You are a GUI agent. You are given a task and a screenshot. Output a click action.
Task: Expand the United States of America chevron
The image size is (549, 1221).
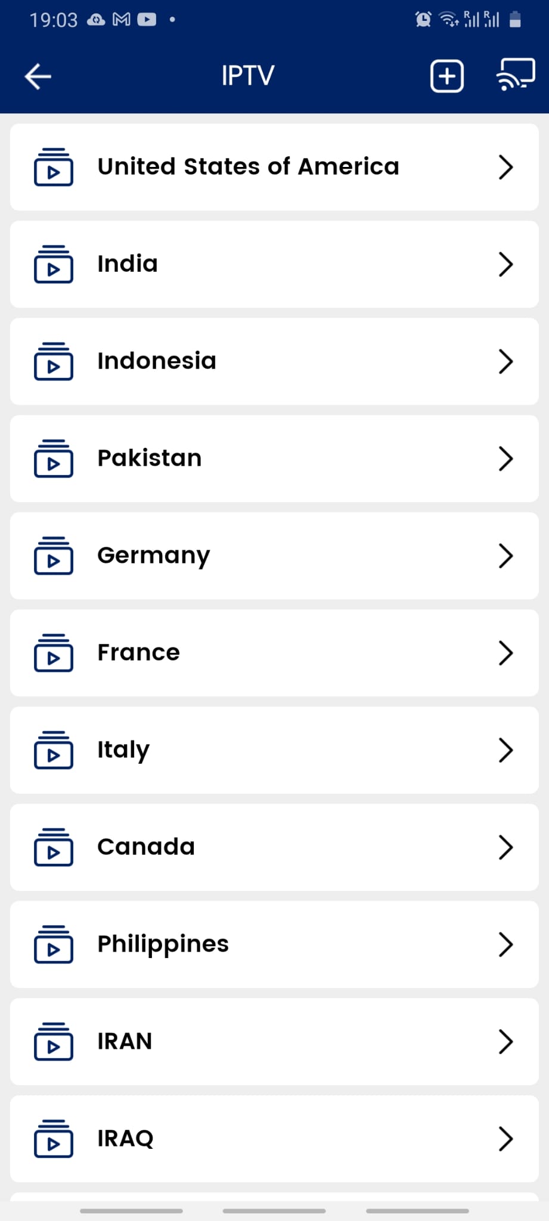click(505, 167)
